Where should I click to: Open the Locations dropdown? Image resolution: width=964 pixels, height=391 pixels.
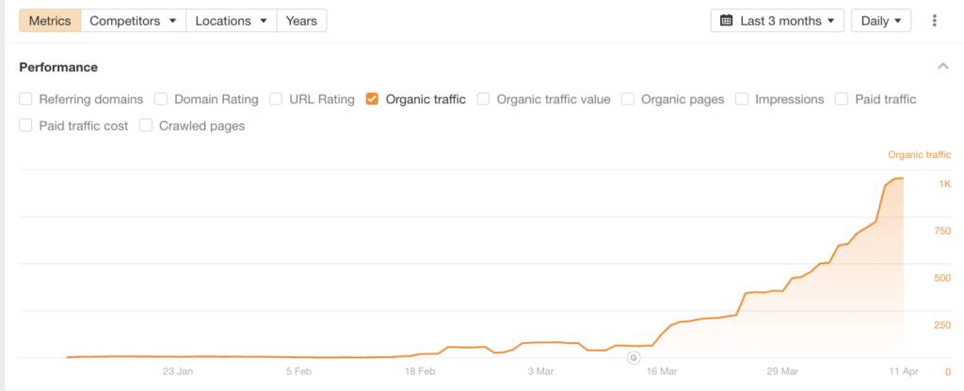coord(231,21)
